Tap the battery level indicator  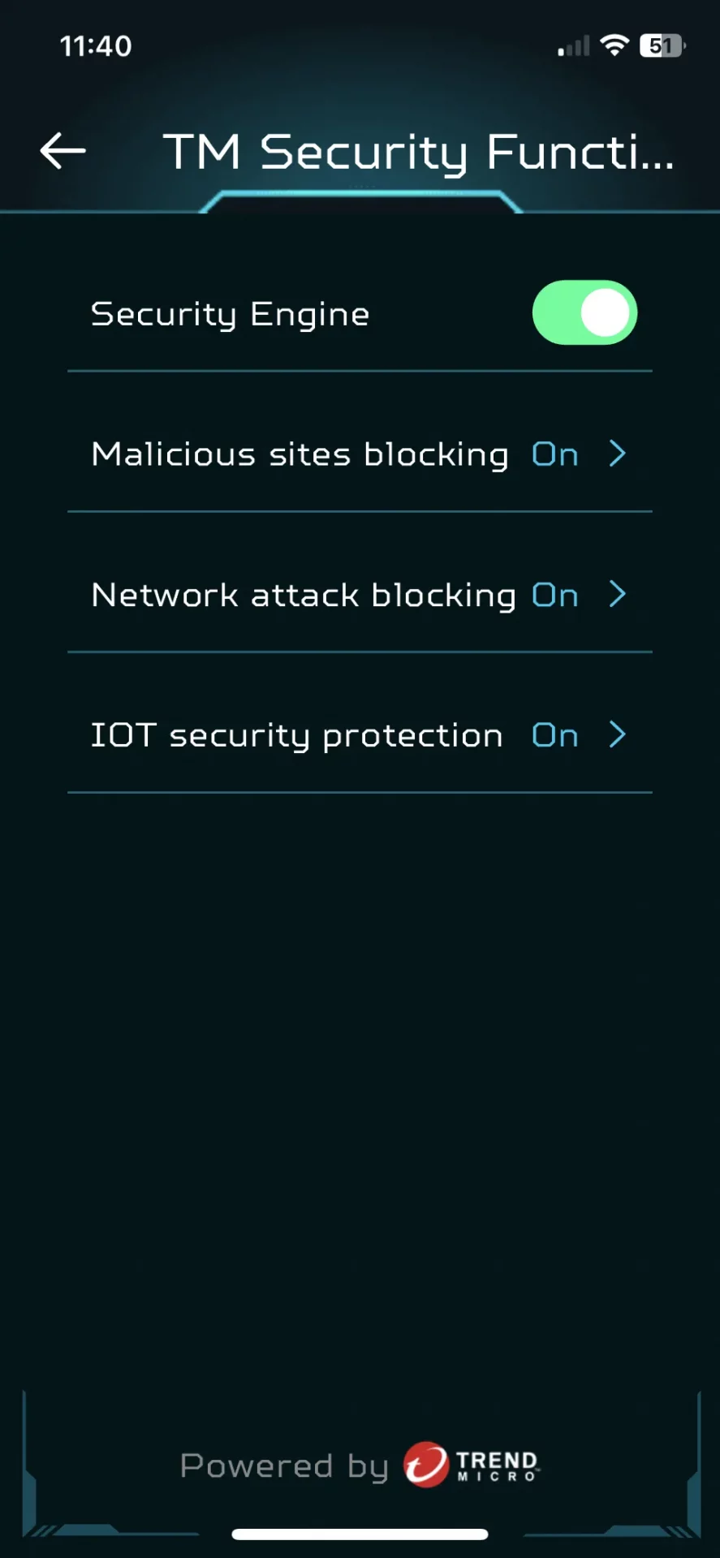coord(662,45)
